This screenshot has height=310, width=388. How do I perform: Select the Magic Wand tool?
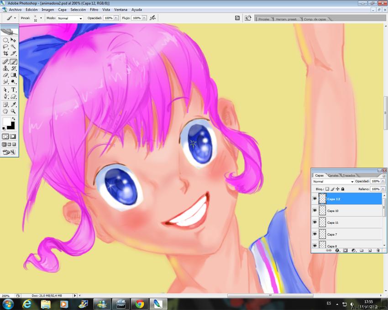point(13,46)
